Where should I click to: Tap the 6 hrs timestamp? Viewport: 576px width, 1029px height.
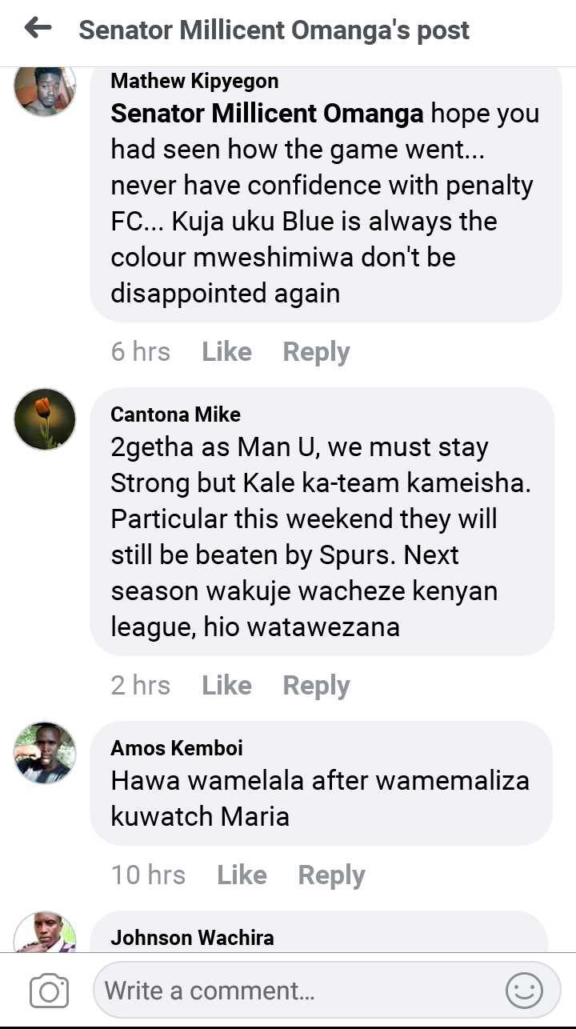click(141, 352)
